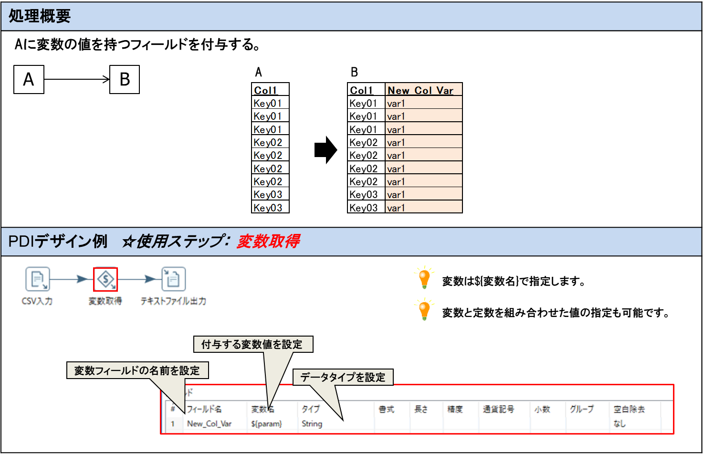Click the lightbulb beside 変数と定数を組み合わせた値 tip
Viewport: 703px width, 454px height.
424,309
